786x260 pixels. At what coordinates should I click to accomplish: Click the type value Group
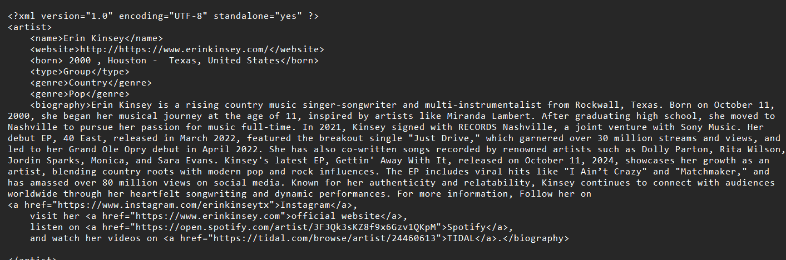point(77,72)
